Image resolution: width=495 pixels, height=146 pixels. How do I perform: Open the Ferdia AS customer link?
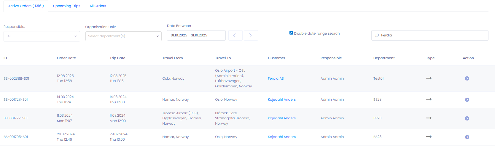click(x=276, y=78)
